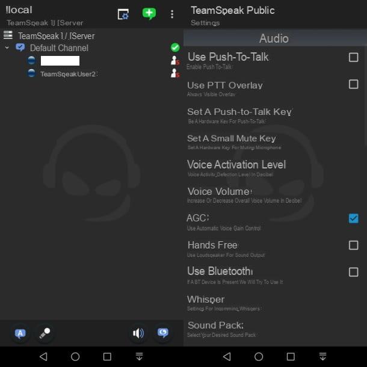Click the user badge icon on the first user row
Image resolution: width=367 pixels, height=367 pixels.
point(175,61)
